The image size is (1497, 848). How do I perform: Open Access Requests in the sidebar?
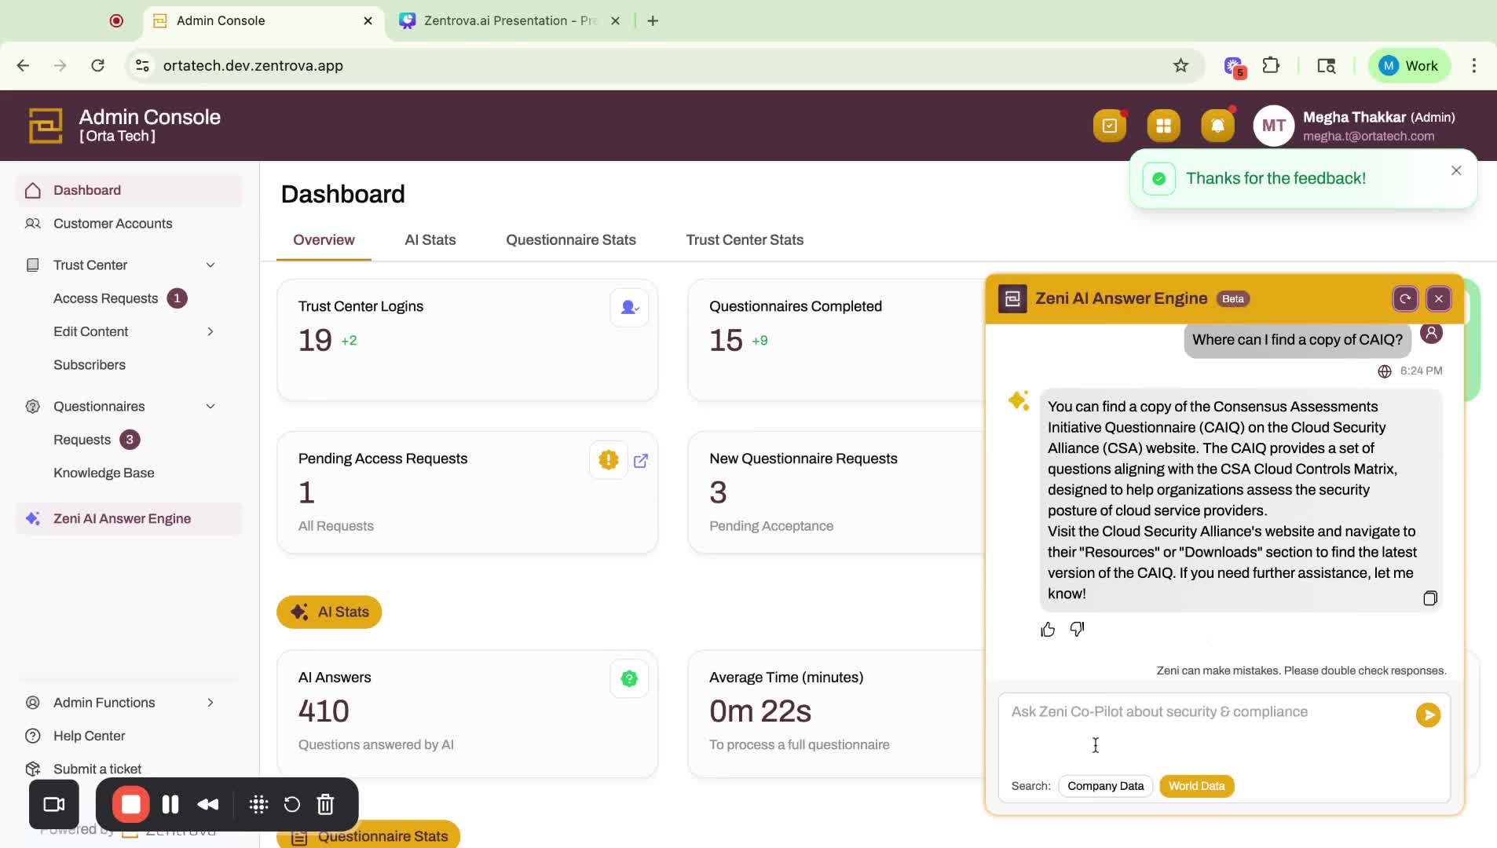click(105, 298)
